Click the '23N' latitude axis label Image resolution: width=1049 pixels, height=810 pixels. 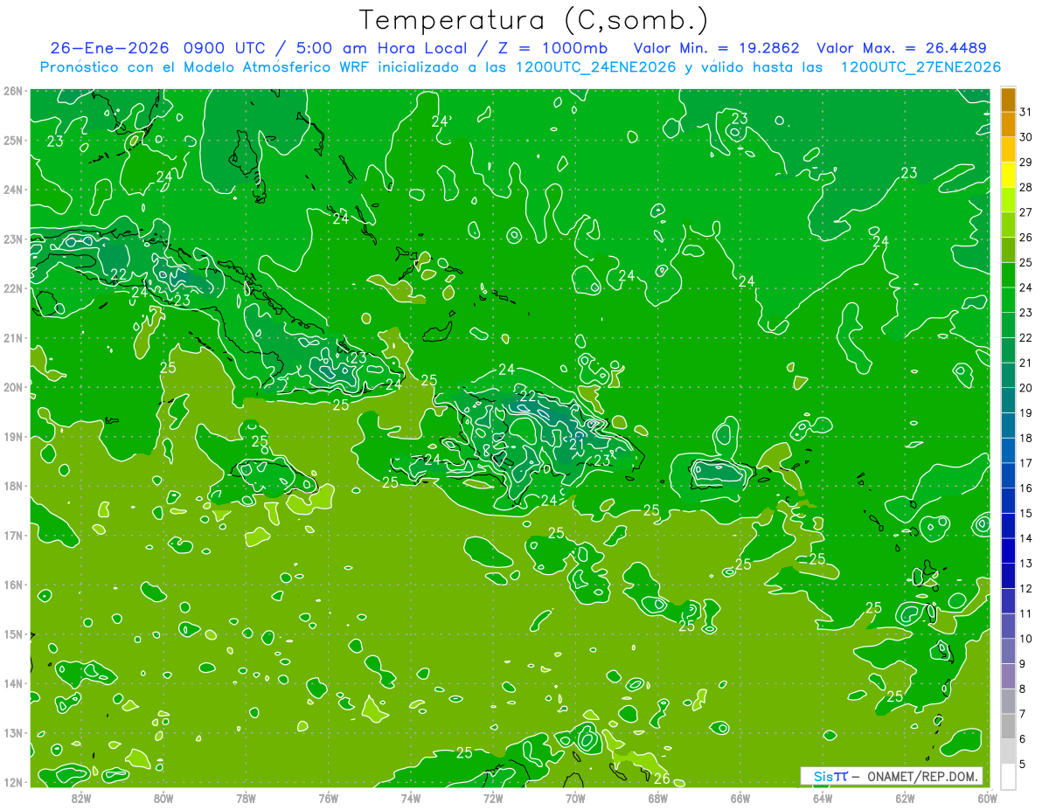[13, 239]
